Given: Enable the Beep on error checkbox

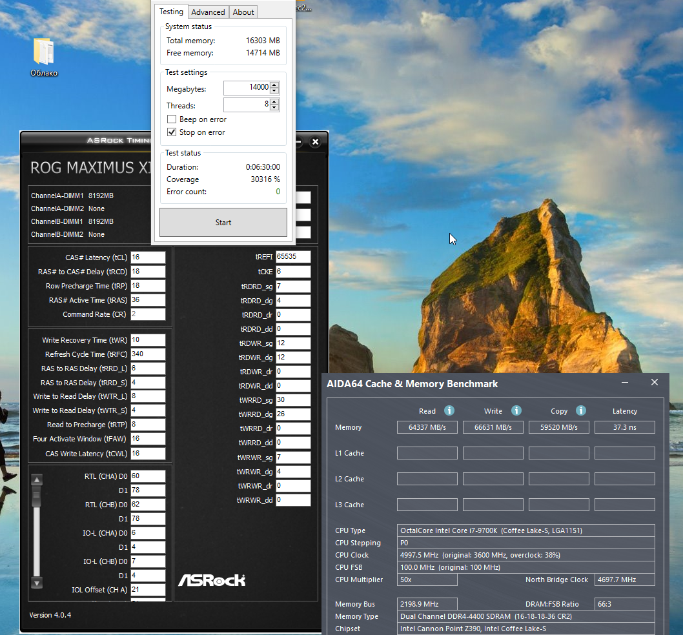Looking at the screenshot, I should (172, 119).
